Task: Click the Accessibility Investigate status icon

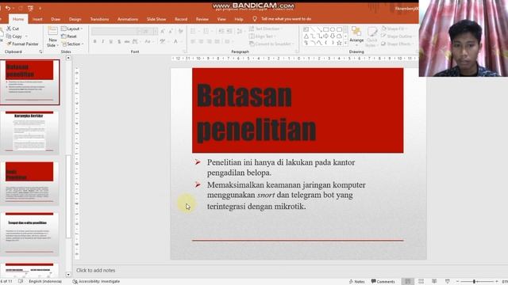Action: coord(75,282)
